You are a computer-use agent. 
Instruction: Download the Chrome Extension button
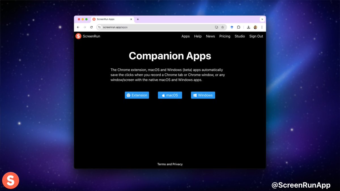click(x=137, y=95)
